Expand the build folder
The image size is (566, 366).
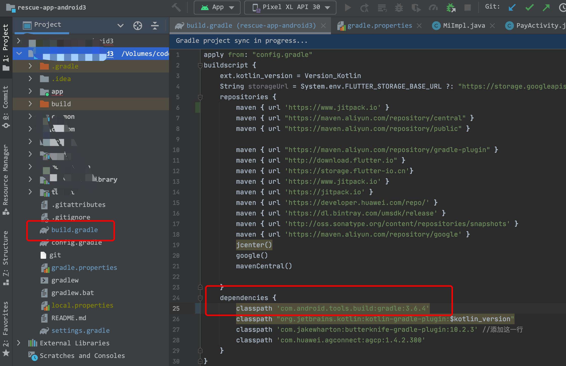(30, 104)
